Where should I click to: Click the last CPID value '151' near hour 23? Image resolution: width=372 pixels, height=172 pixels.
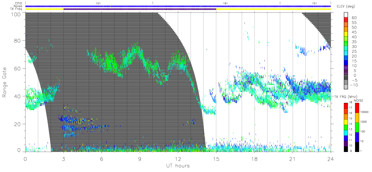pos(315,3)
